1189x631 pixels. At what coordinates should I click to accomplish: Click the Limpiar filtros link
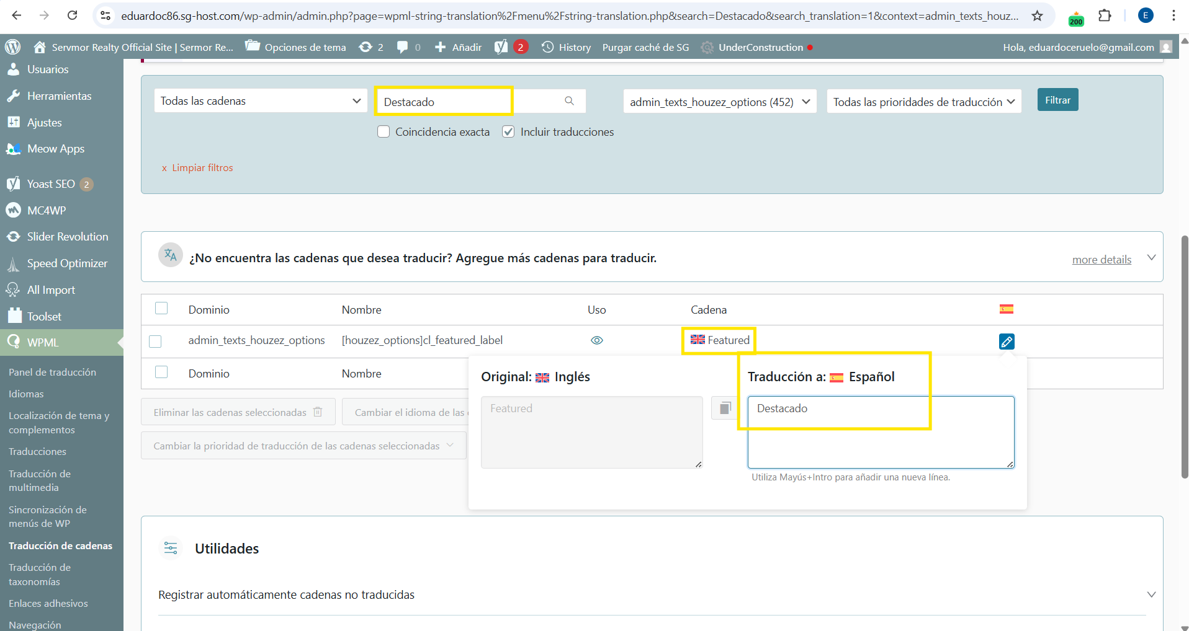coord(202,168)
